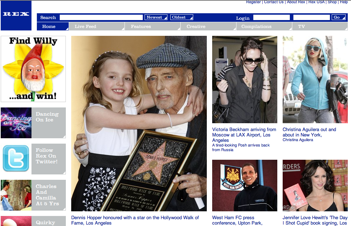351x226 pixels.
Task: Click the small 'Christina Aguilera' caption text
Action: (298, 140)
